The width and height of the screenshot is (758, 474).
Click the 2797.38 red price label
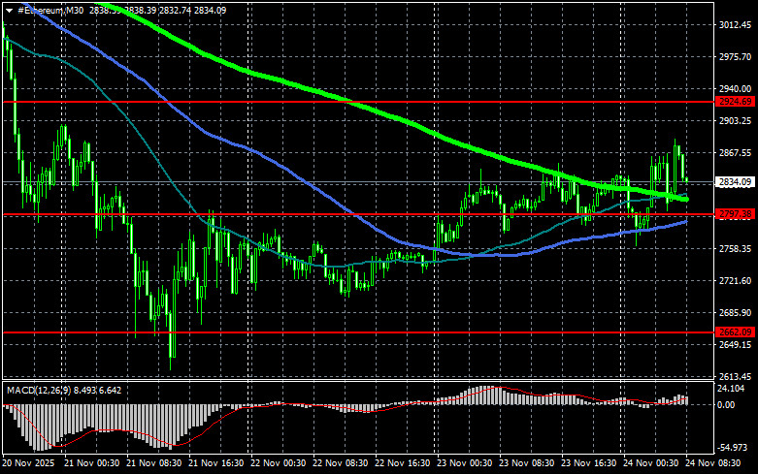tap(735, 214)
